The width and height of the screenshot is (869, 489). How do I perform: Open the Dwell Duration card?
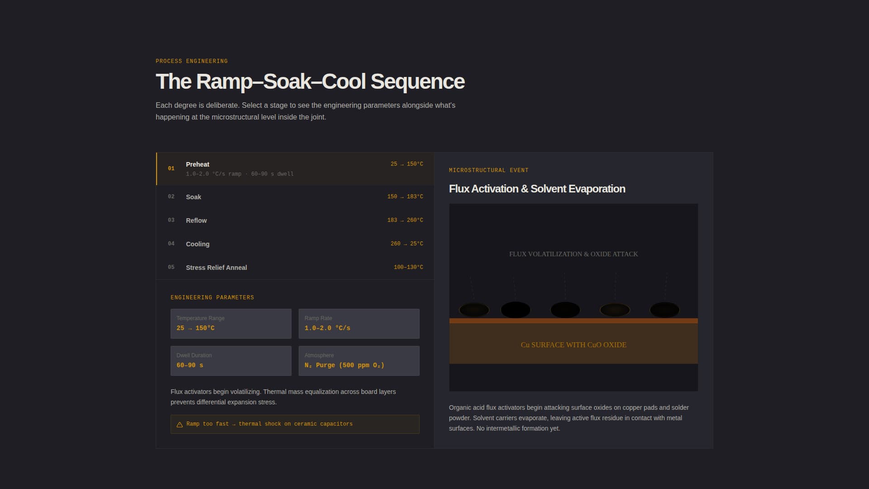(x=230, y=360)
